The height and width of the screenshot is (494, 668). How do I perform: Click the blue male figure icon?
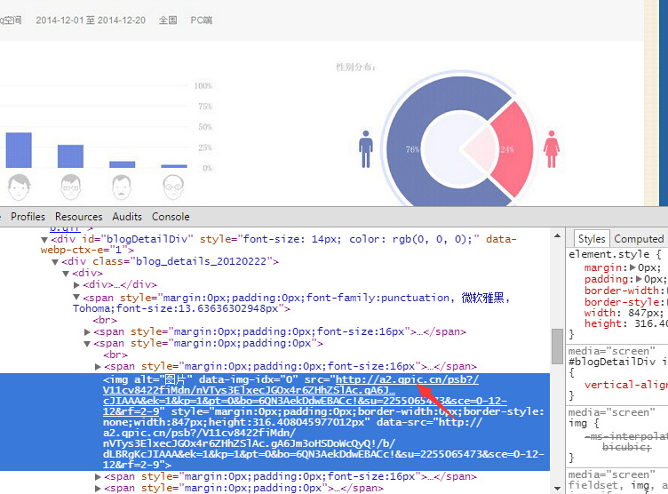(x=366, y=149)
